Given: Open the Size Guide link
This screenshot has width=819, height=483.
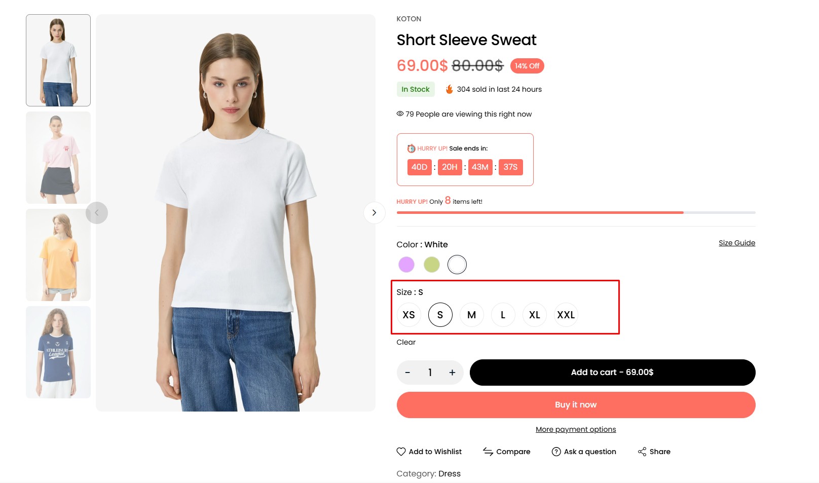Looking at the screenshot, I should [737, 243].
